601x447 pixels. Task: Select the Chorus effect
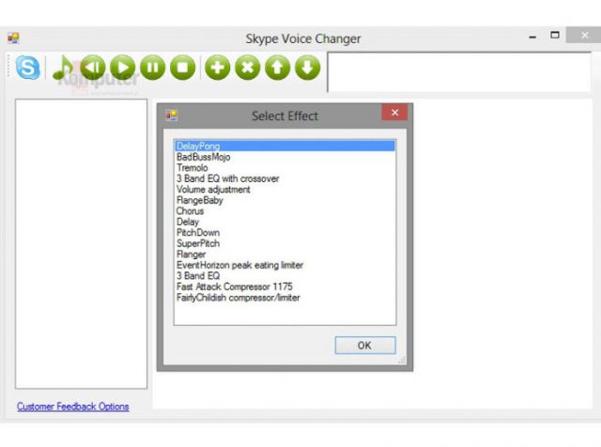point(285,211)
